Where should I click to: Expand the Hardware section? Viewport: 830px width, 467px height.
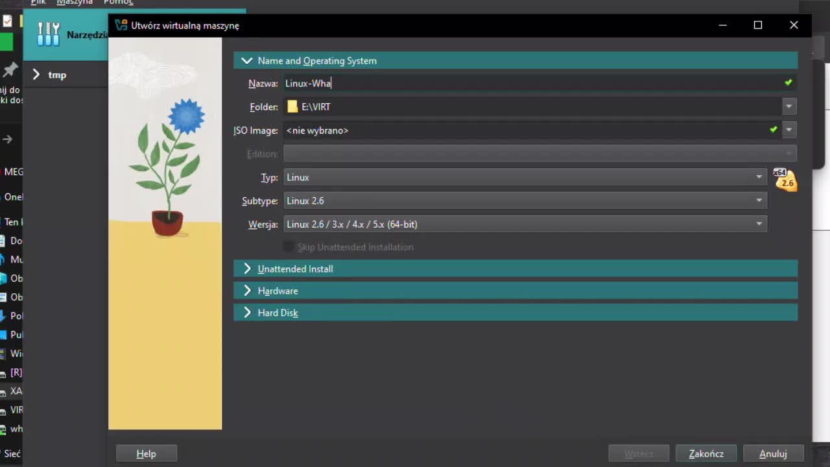tap(247, 291)
